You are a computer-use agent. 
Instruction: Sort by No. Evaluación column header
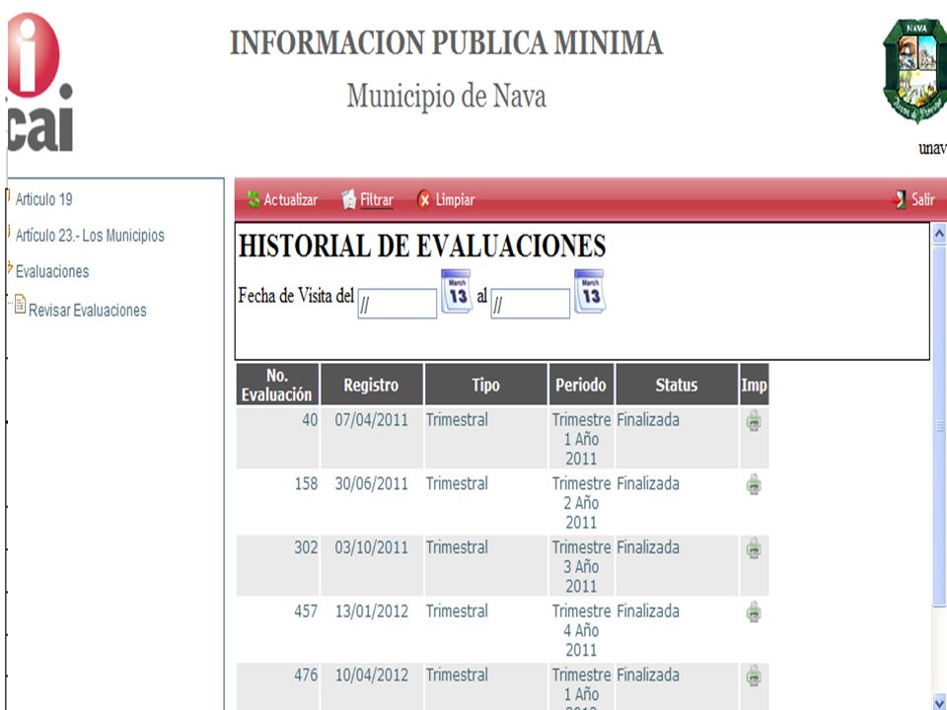[277, 385]
